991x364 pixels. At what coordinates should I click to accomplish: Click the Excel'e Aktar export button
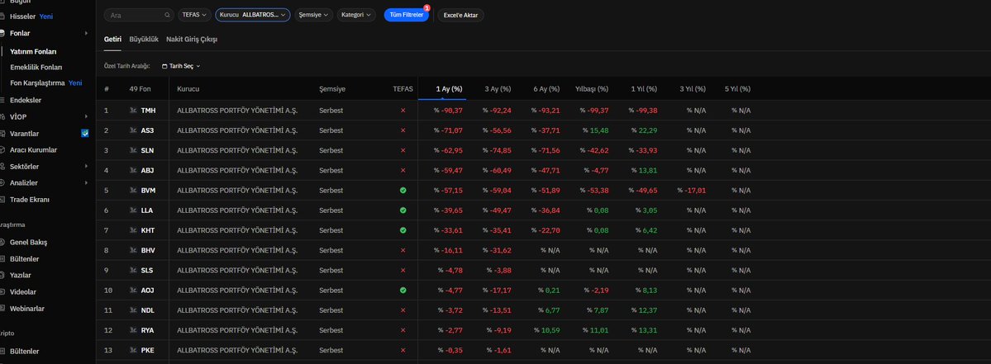tap(460, 15)
